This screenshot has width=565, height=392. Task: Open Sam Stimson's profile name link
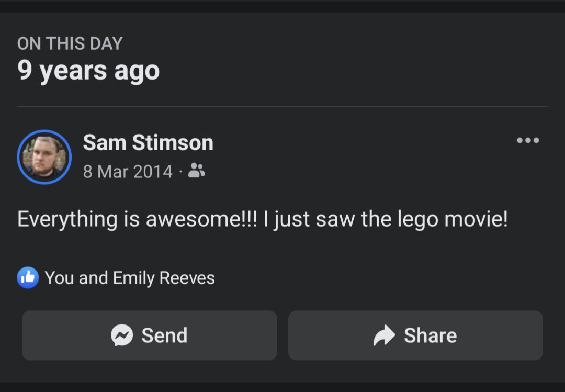pyautogui.click(x=148, y=142)
